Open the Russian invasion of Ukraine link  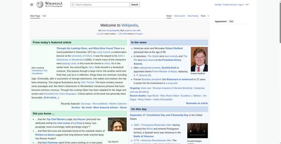click(x=168, y=88)
